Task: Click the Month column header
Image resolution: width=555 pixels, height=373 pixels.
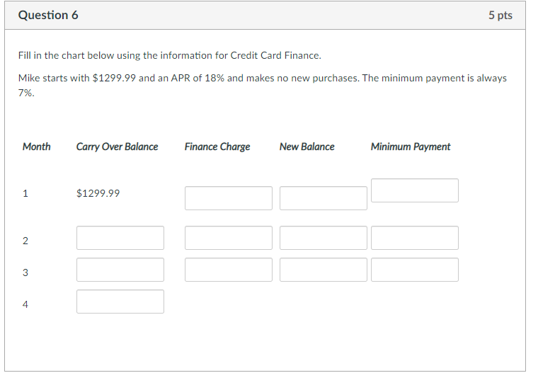Action: tap(37, 147)
